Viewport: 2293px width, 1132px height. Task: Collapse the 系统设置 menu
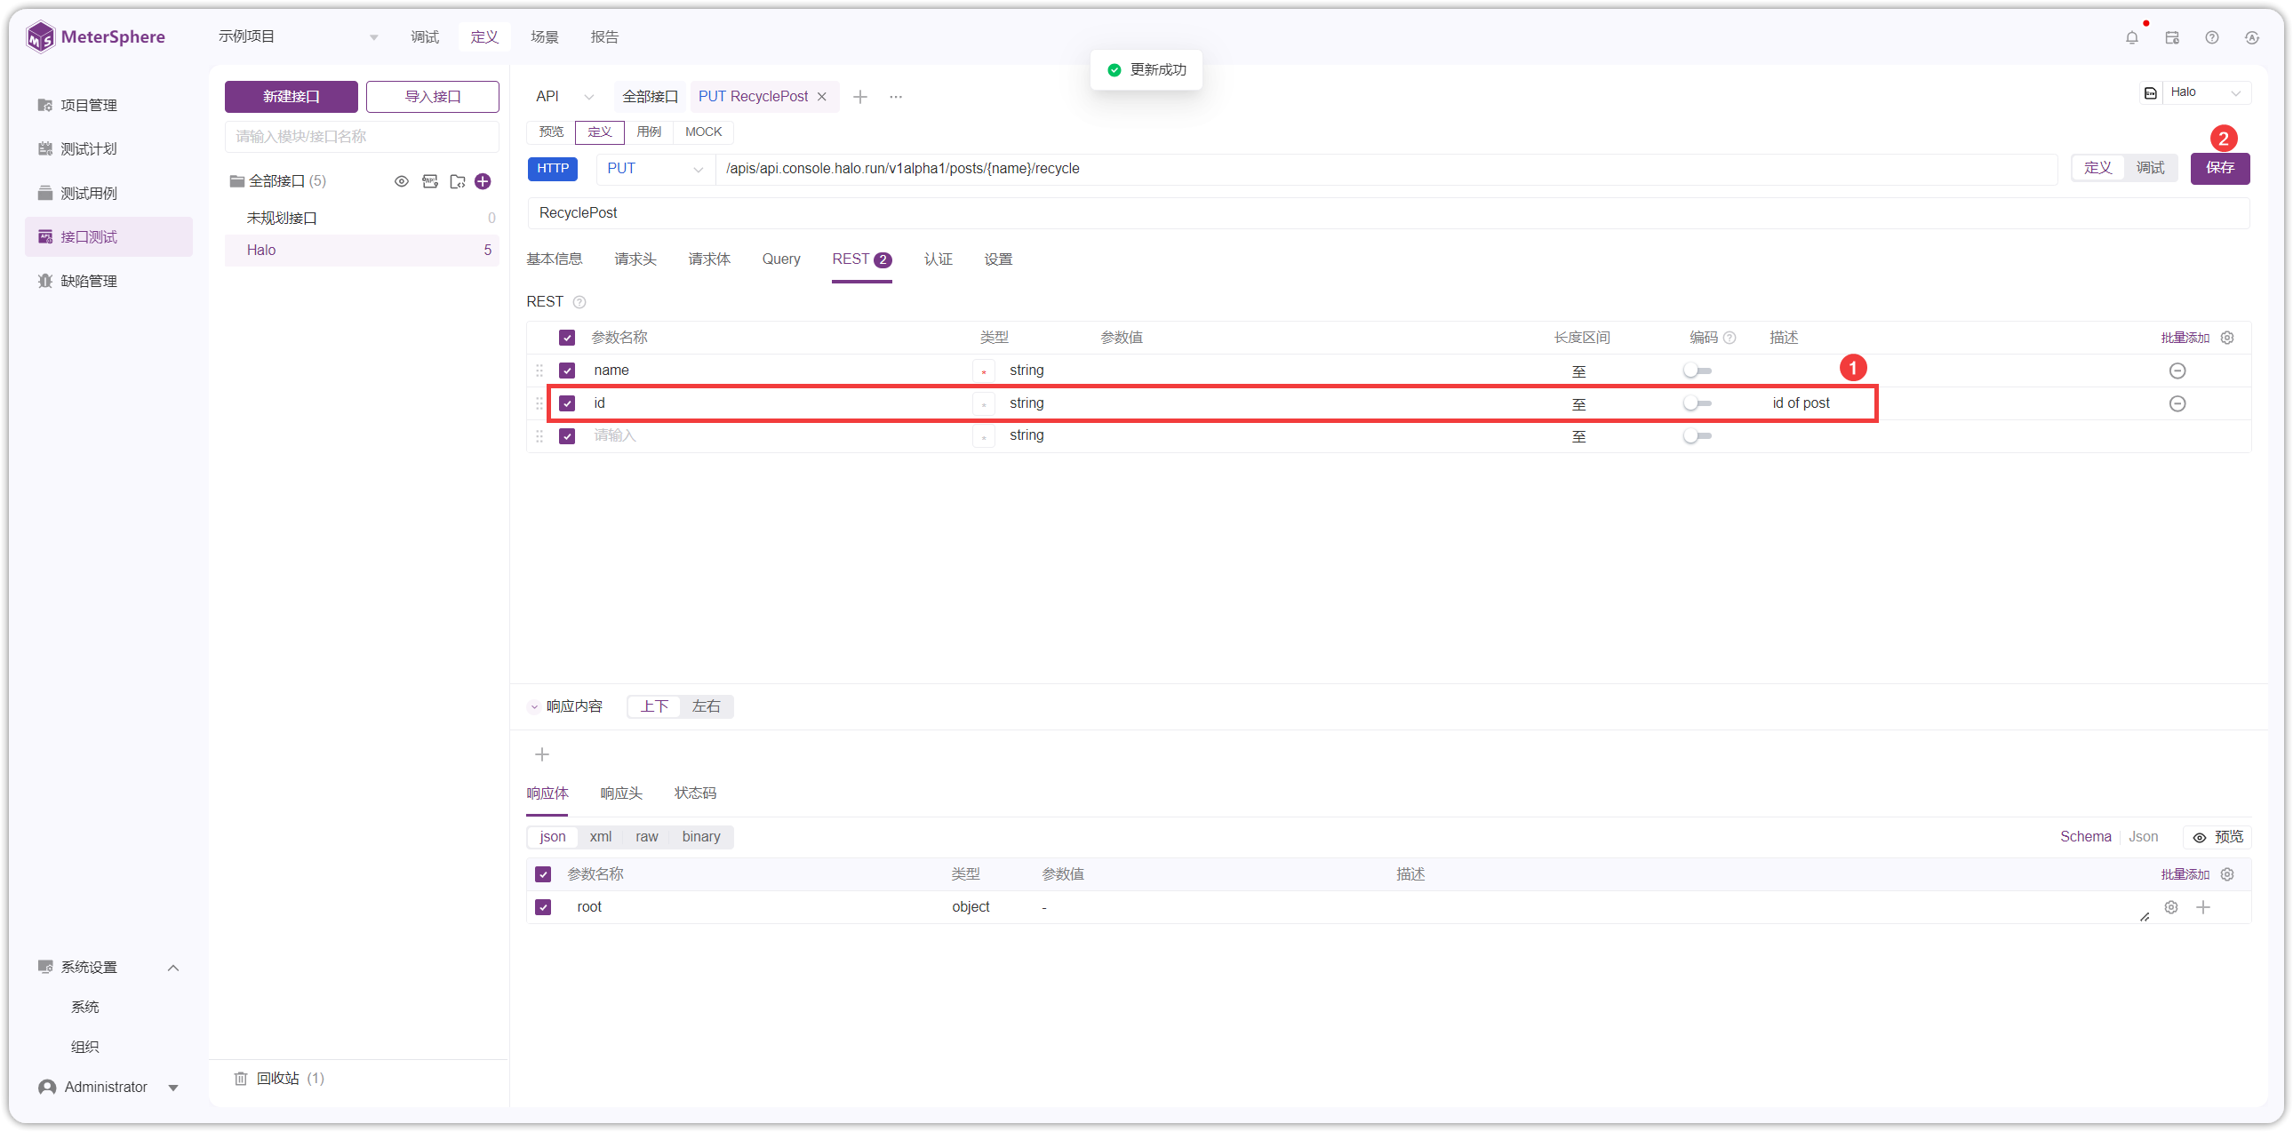point(173,968)
